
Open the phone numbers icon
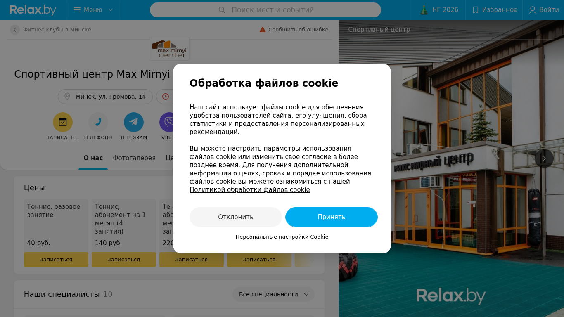[98, 122]
